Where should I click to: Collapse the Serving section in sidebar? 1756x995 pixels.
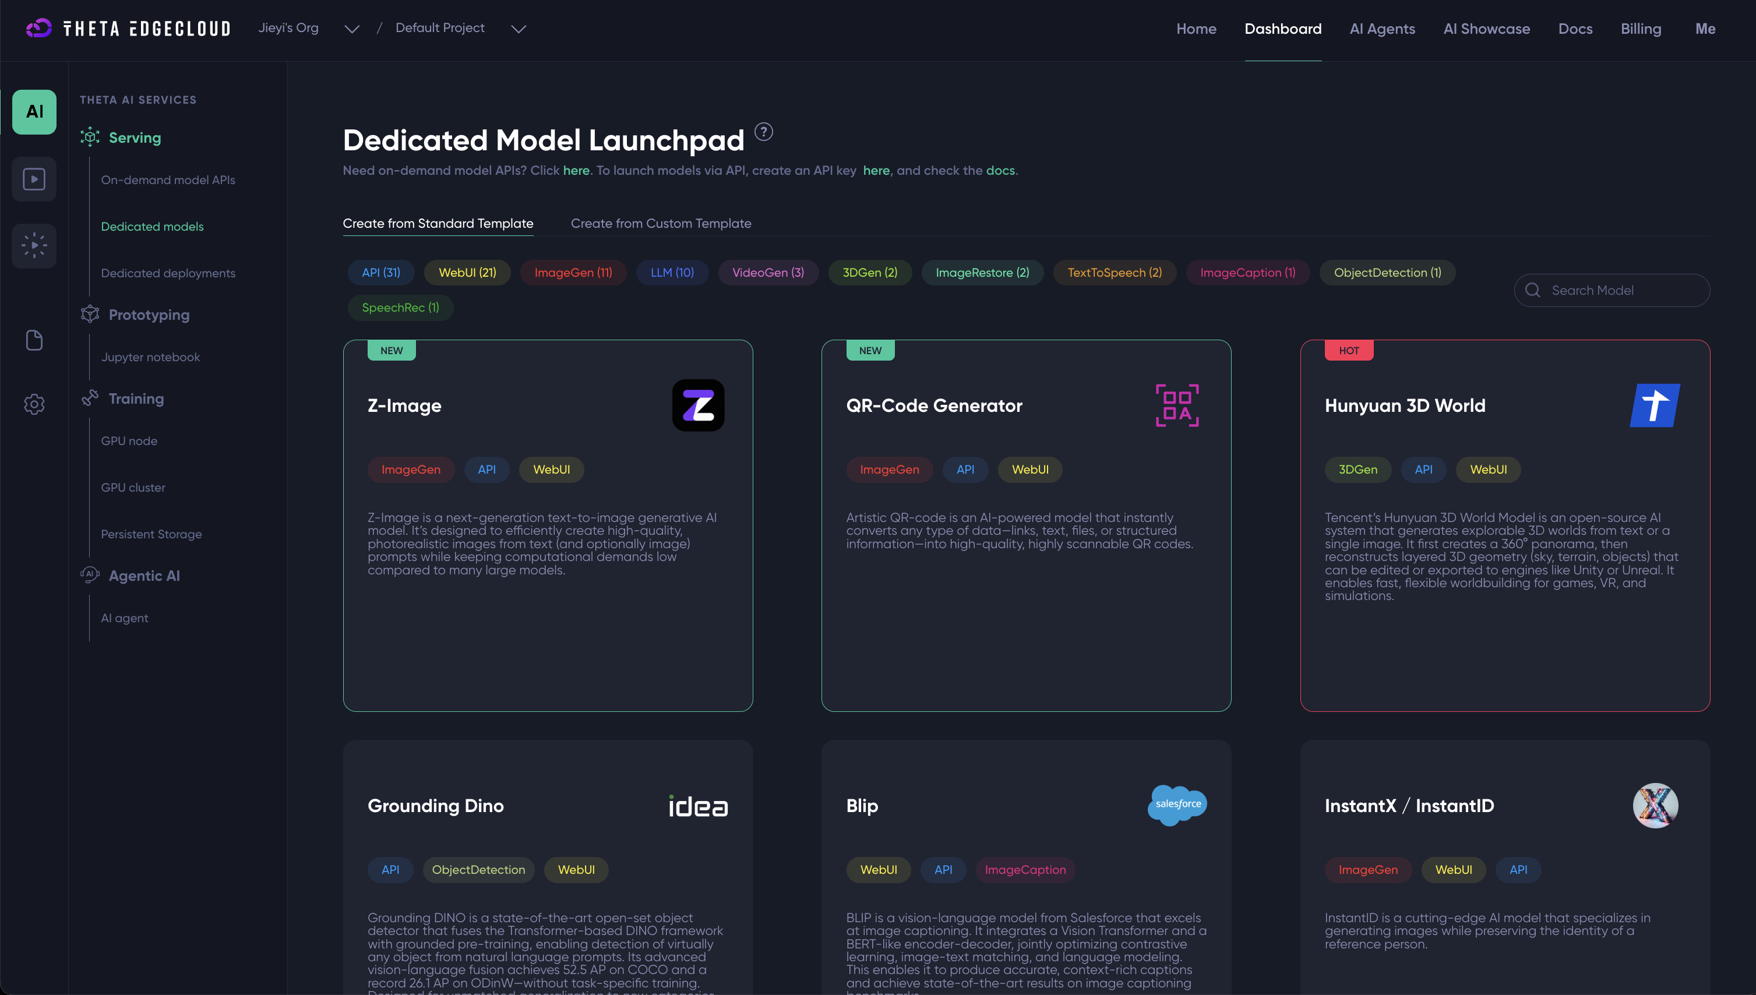click(135, 137)
